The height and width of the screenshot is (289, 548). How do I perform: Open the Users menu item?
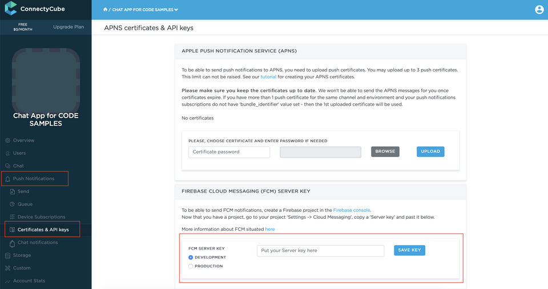(x=19, y=153)
